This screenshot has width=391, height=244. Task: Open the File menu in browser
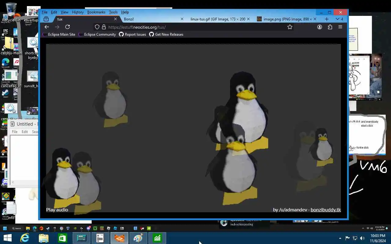[45, 12]
